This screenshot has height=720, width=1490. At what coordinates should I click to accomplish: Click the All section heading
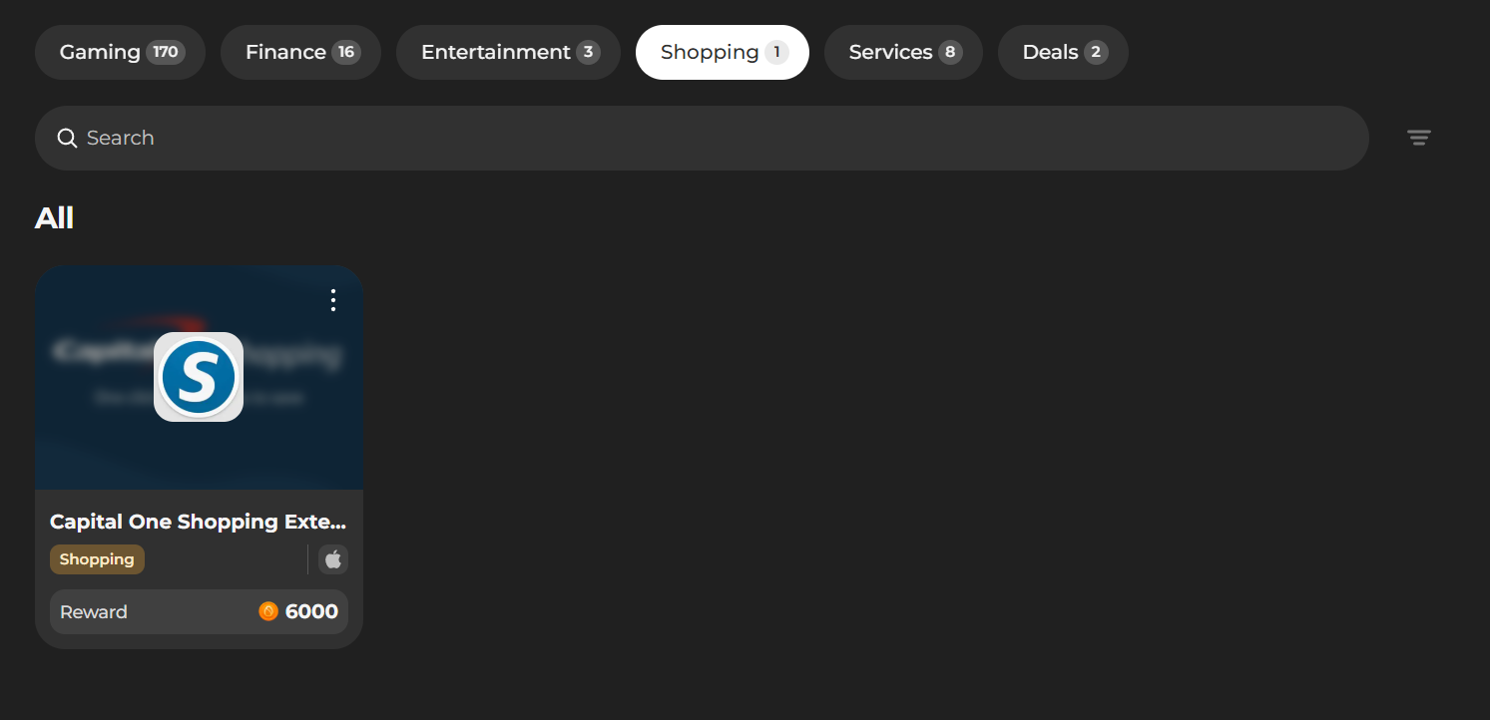tap(54, 217)
